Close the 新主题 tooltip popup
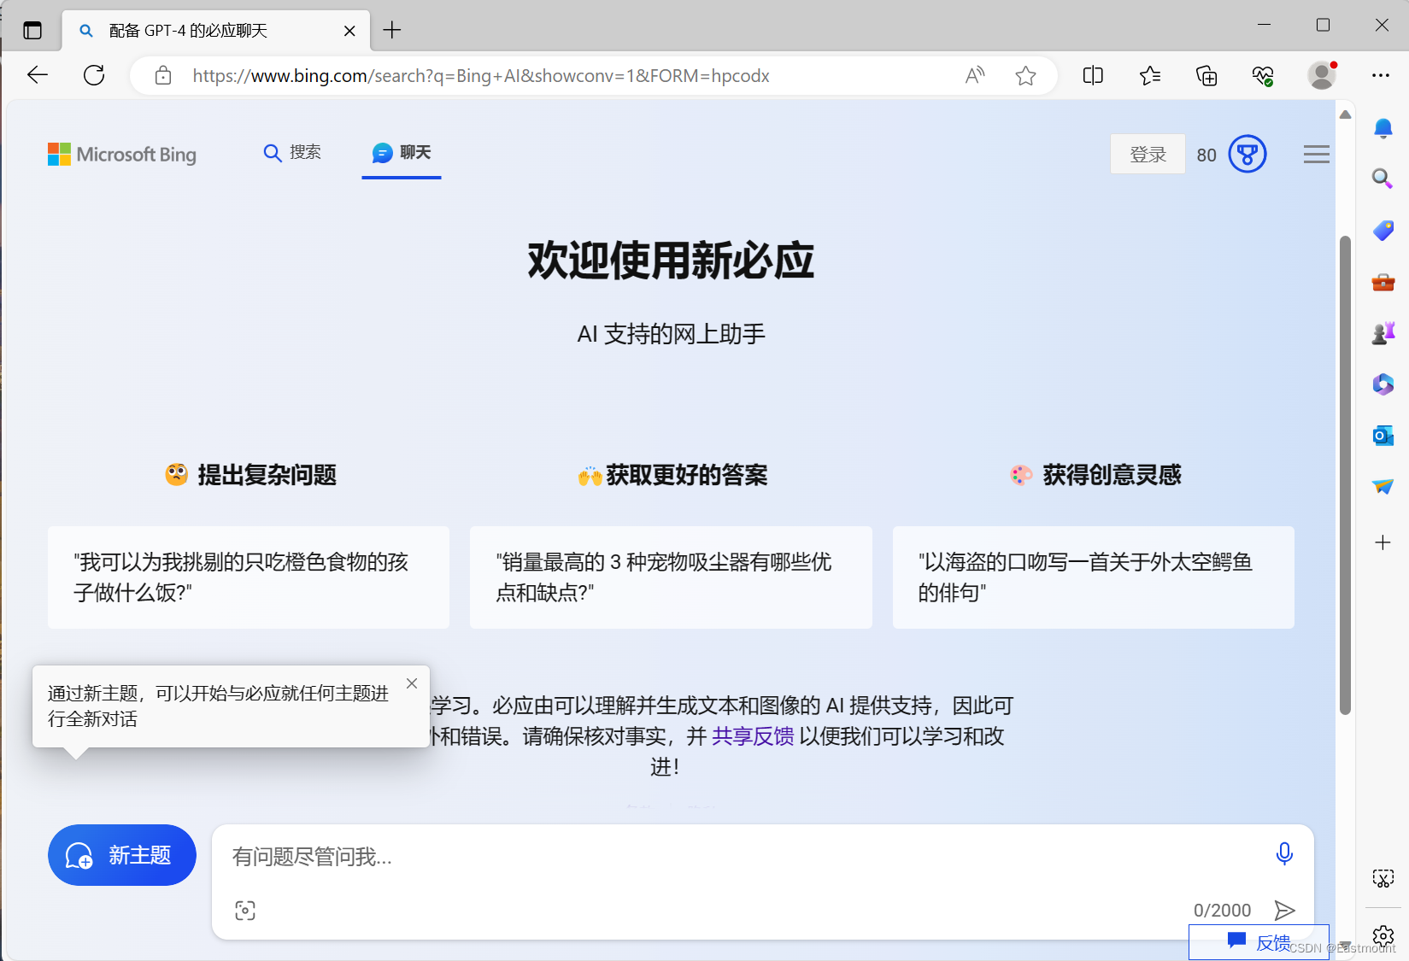The width and height of the screenshot is (1409, 961). [x=412, y=683]
